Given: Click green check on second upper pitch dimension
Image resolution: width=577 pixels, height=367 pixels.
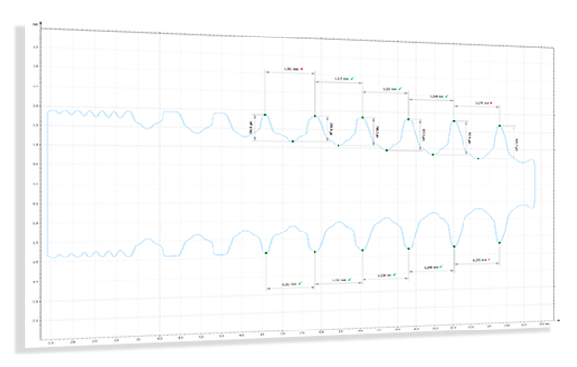Looking at the screenshot, I should pos(352,79).
